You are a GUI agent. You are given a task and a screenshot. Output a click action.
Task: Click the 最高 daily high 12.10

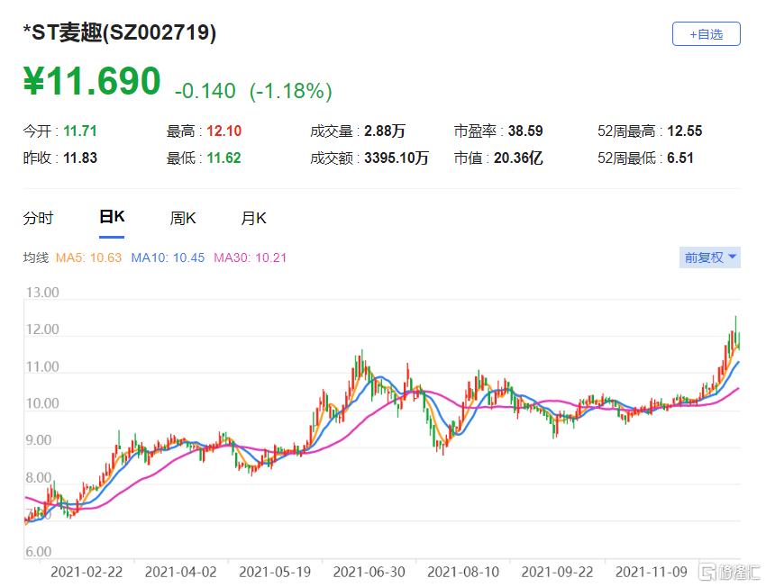[224, 131]
